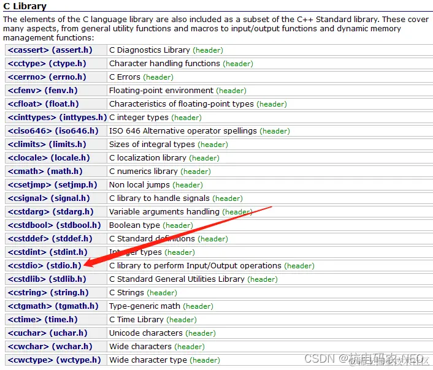Open the <csetjmp> (setjmp.h) link
433x370 pixels.
[x=53, y=185]
